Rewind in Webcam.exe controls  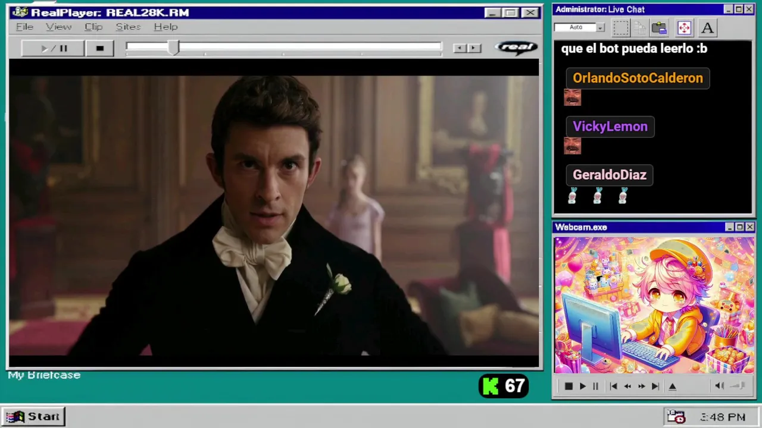point(627,386)
